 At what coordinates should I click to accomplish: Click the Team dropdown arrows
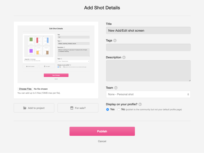(x=188, y=94)
